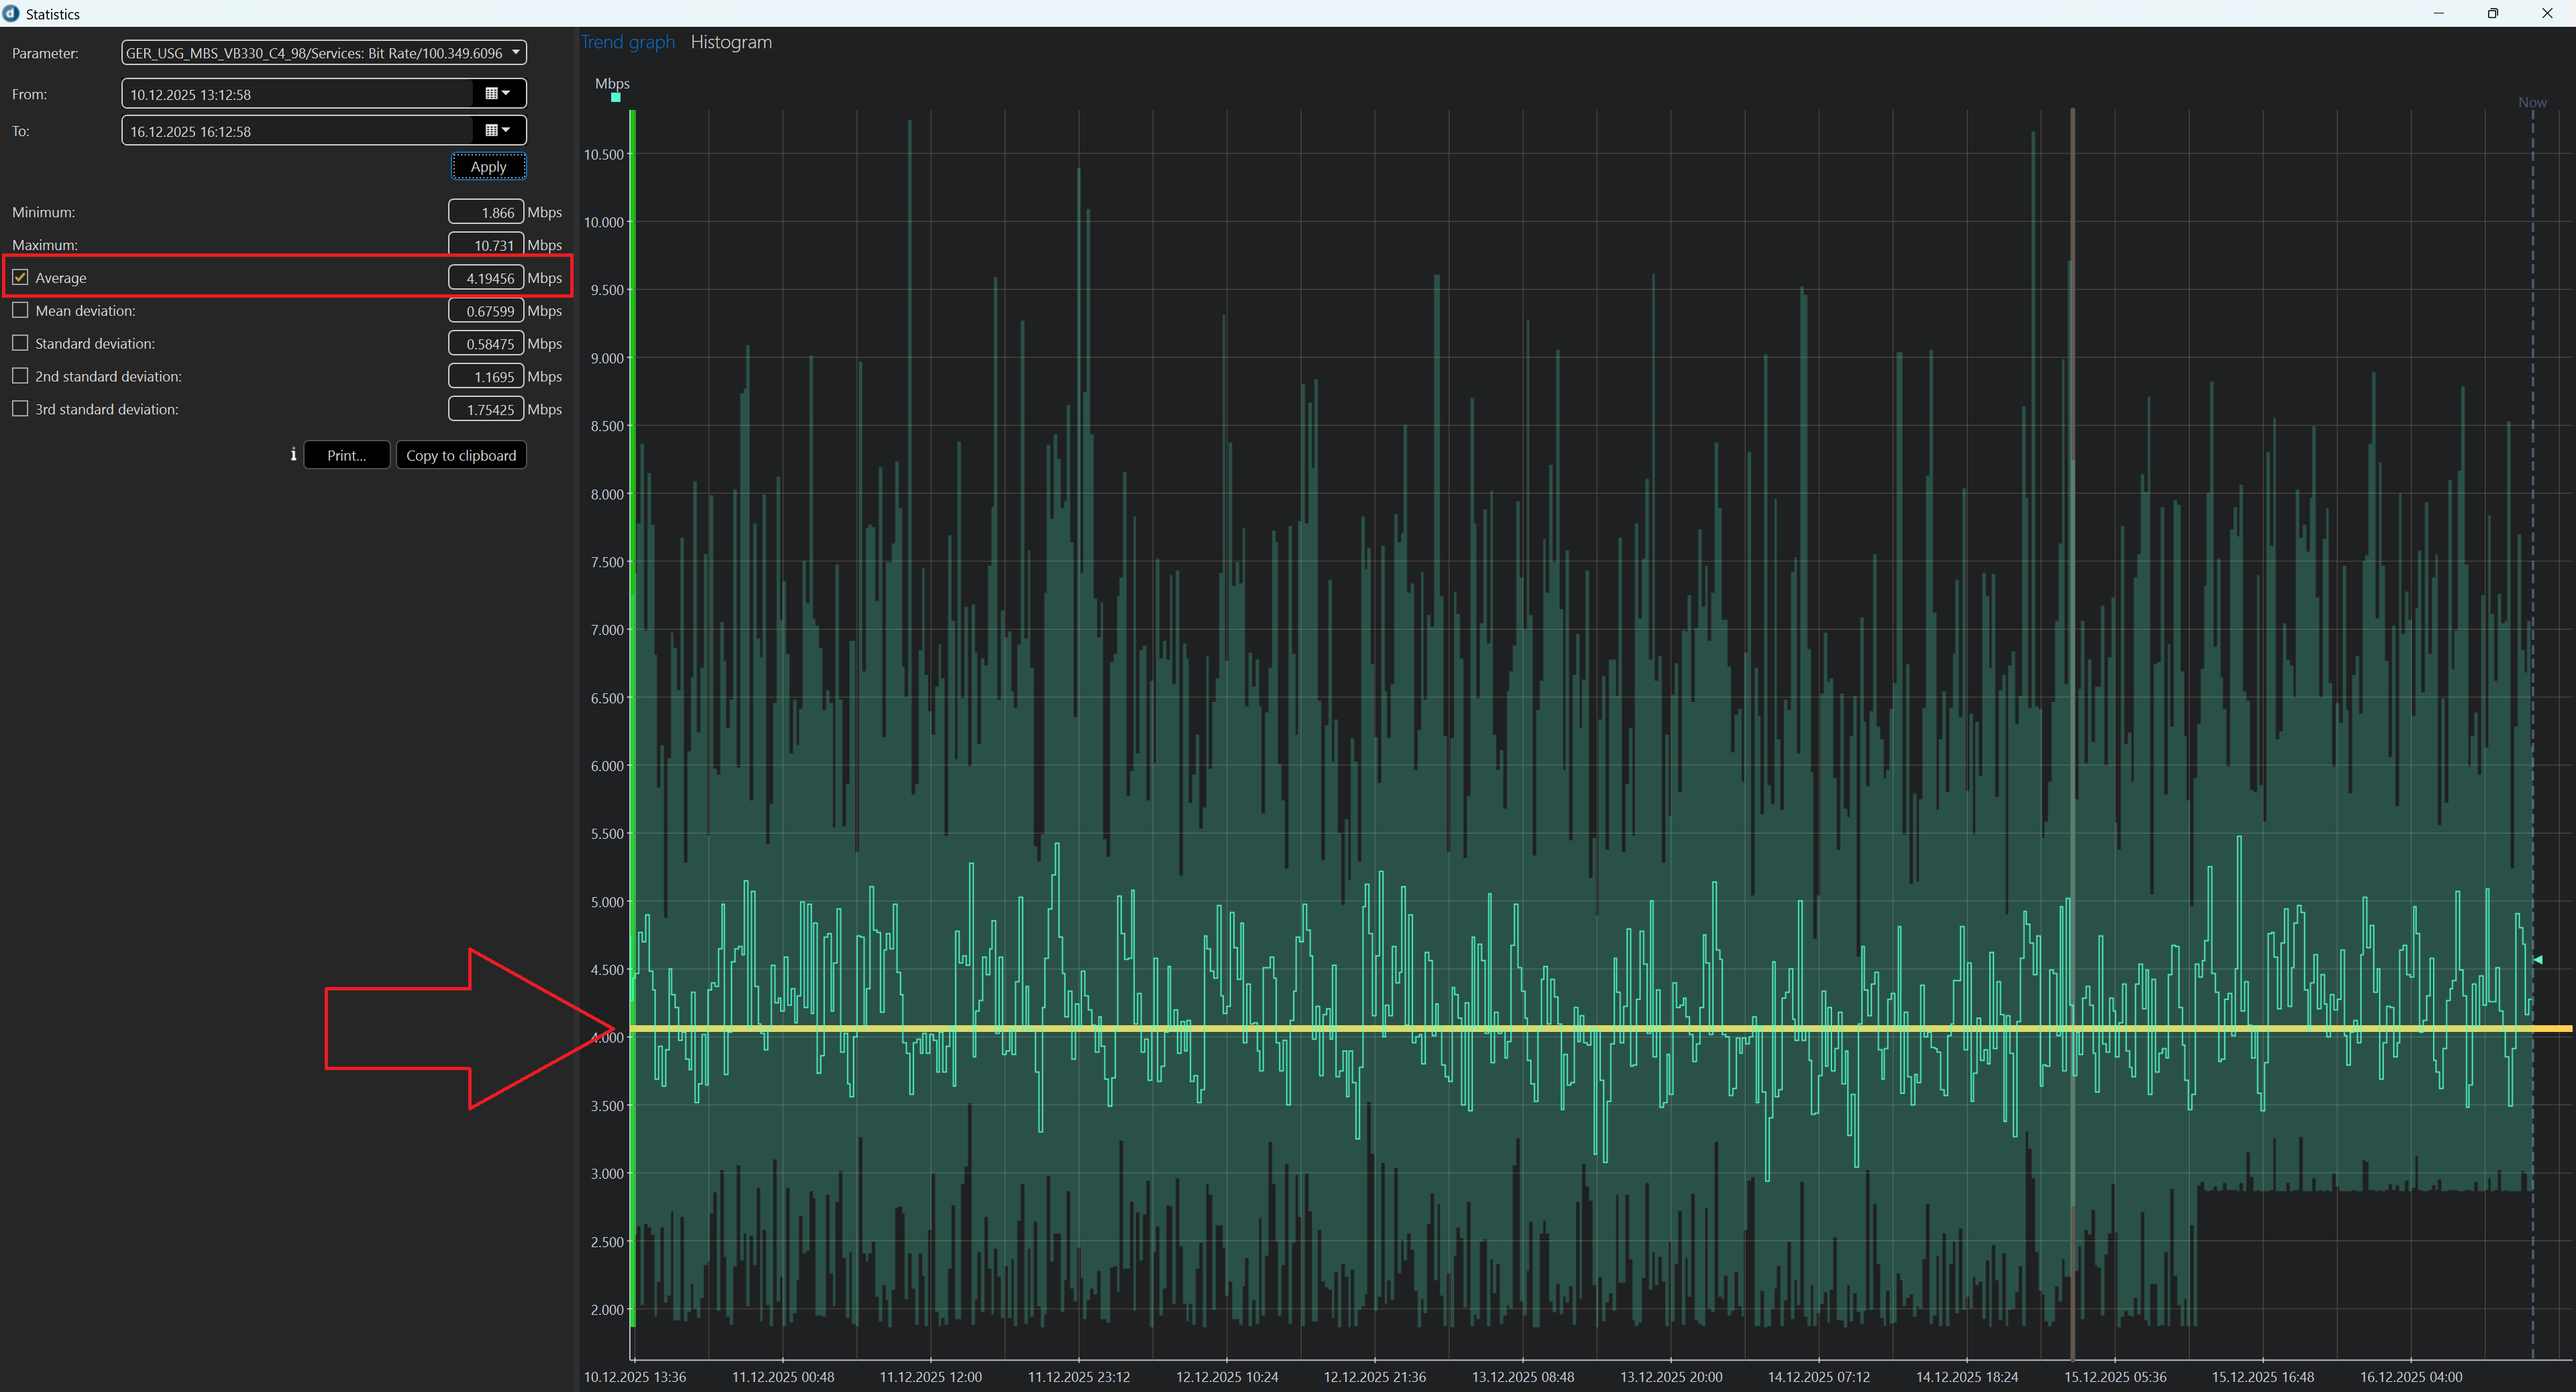Click Copy to clipboard button
Viewport: 2576px width, 1392px height.
(461, 456)
